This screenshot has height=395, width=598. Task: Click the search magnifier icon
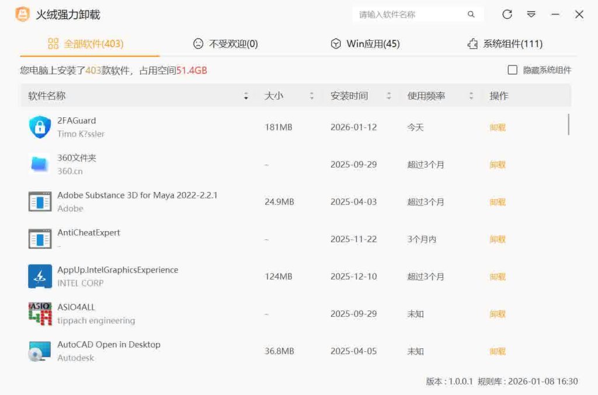[x=471, y=13]
